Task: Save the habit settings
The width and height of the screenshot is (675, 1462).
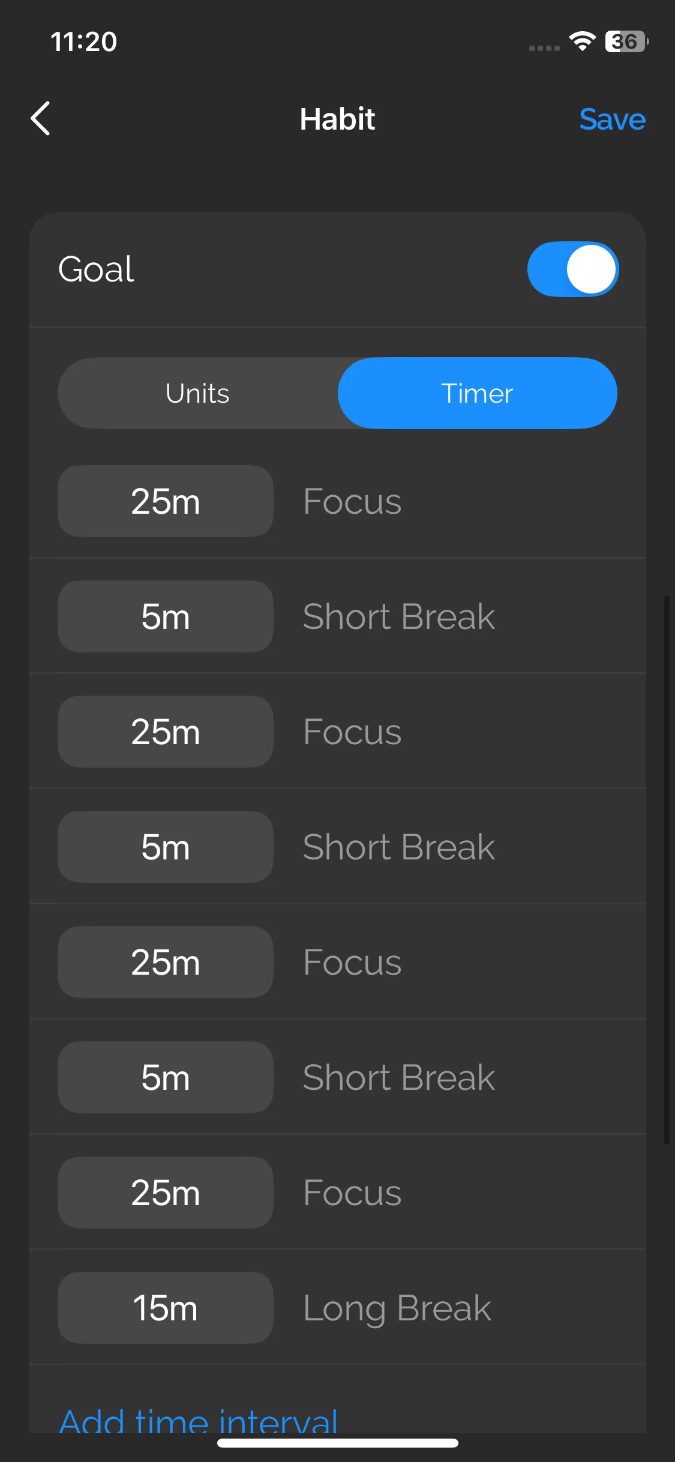Action: pos(612,119)
